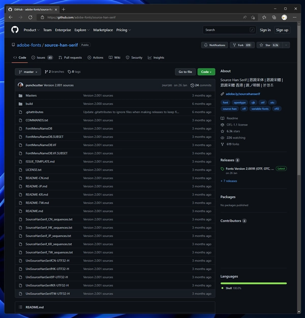Switch to the Pull requests tab
Screen dimensions: 305x318
pyautogui.click(x=70, y=57)
